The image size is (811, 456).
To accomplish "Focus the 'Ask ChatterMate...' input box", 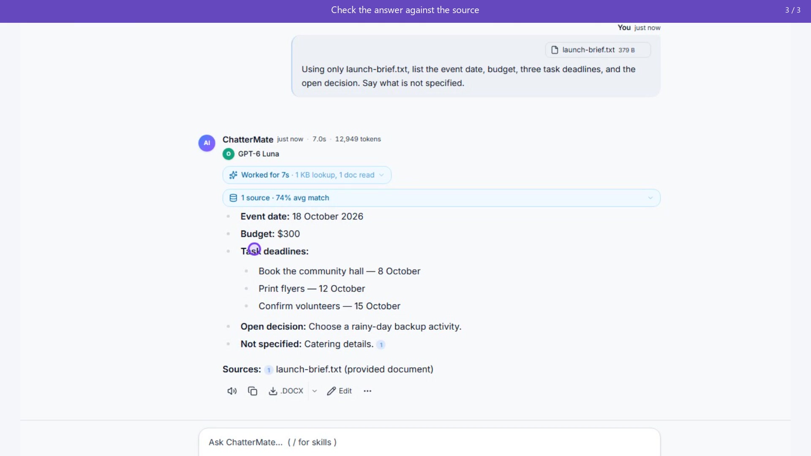I will pos(429,442).
